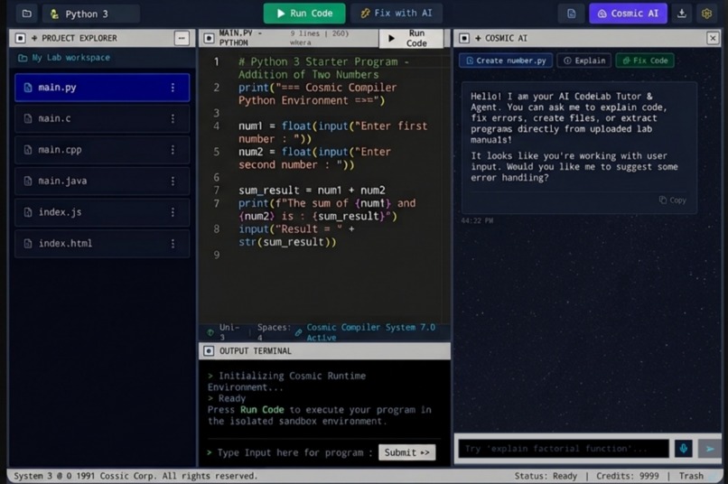Click the Explain chip
The height and width of the screenshot is (484, 728).
click(584, 60)
